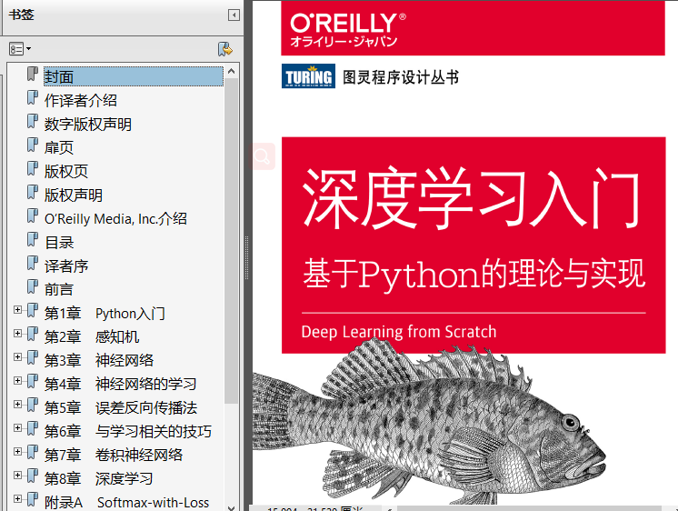Open 第8章 深度学习 bookmark text
The width and height of the screenshot is (678, 511).
click(x=98, y=478)
